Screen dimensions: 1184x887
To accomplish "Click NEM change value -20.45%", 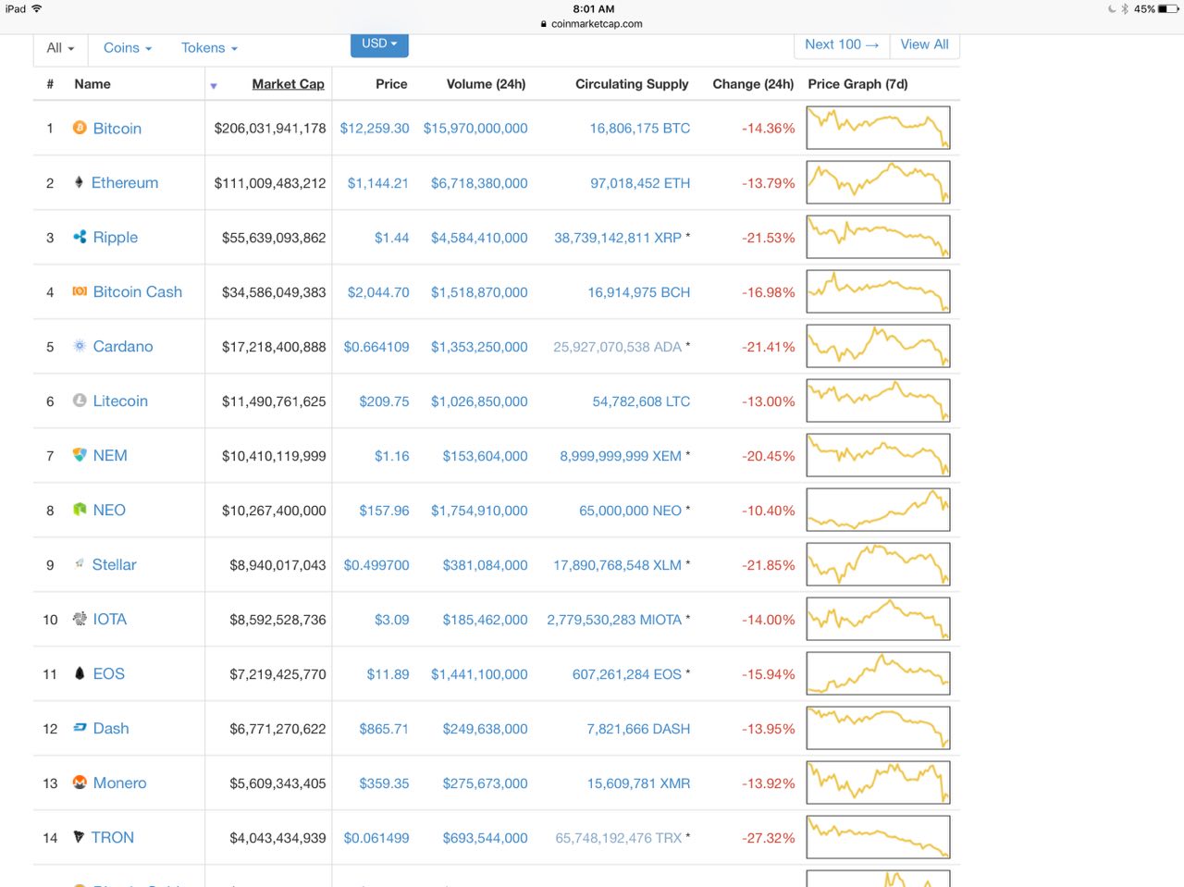I will [x=768, y=456].
